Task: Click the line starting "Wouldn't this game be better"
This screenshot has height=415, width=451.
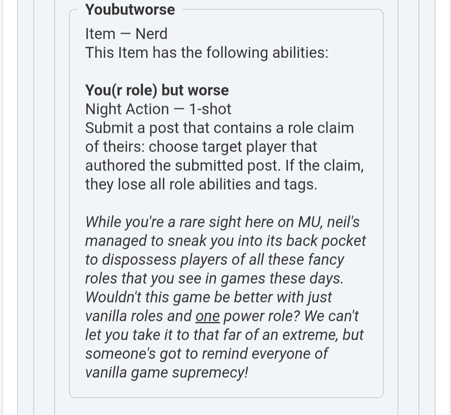Action: pos(208,297)
